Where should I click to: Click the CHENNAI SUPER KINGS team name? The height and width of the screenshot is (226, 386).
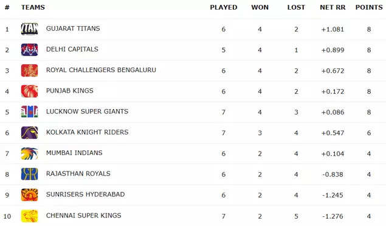tap(83, 216)
